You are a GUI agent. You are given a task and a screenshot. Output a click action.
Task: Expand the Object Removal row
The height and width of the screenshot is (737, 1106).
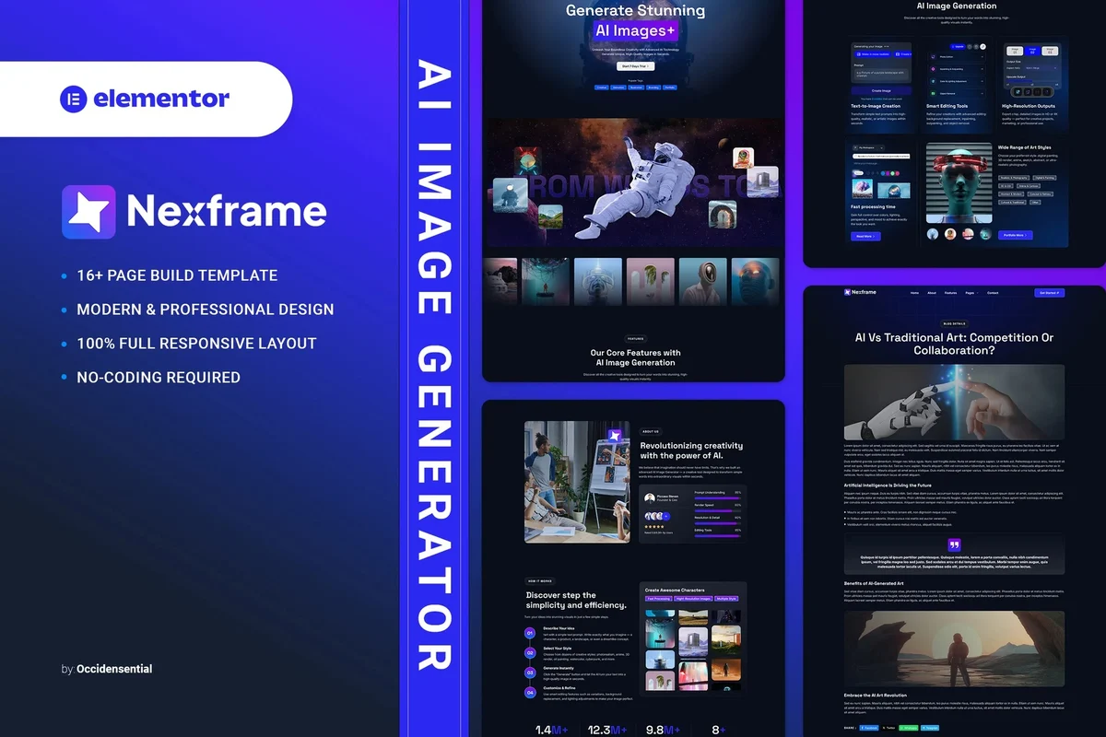pyautogui.click(x=957, y=93)
